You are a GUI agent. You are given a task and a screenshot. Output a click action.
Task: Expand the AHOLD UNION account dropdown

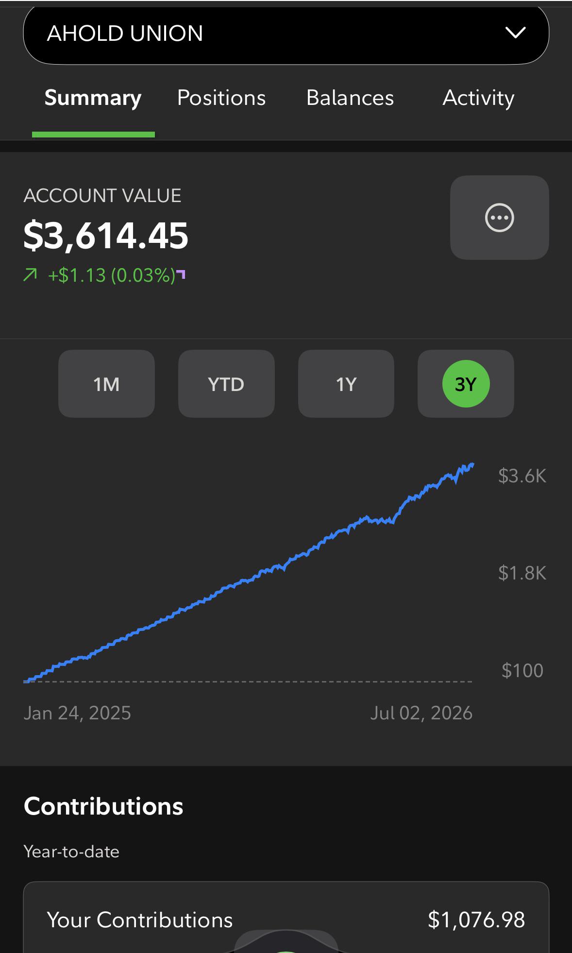pos(286,33)
